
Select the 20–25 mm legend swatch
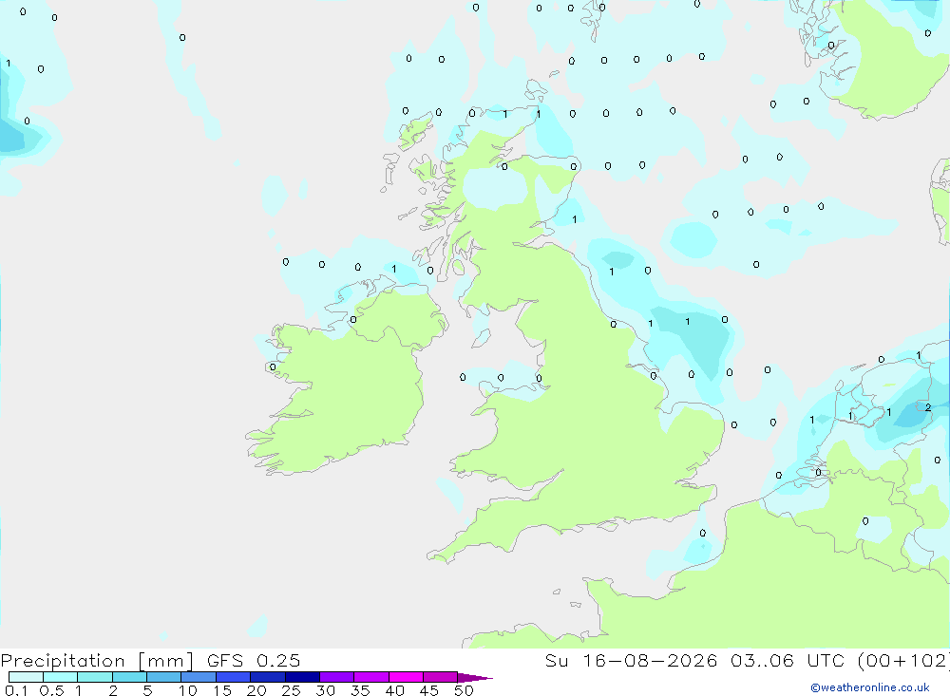click(x=268, y=677)
